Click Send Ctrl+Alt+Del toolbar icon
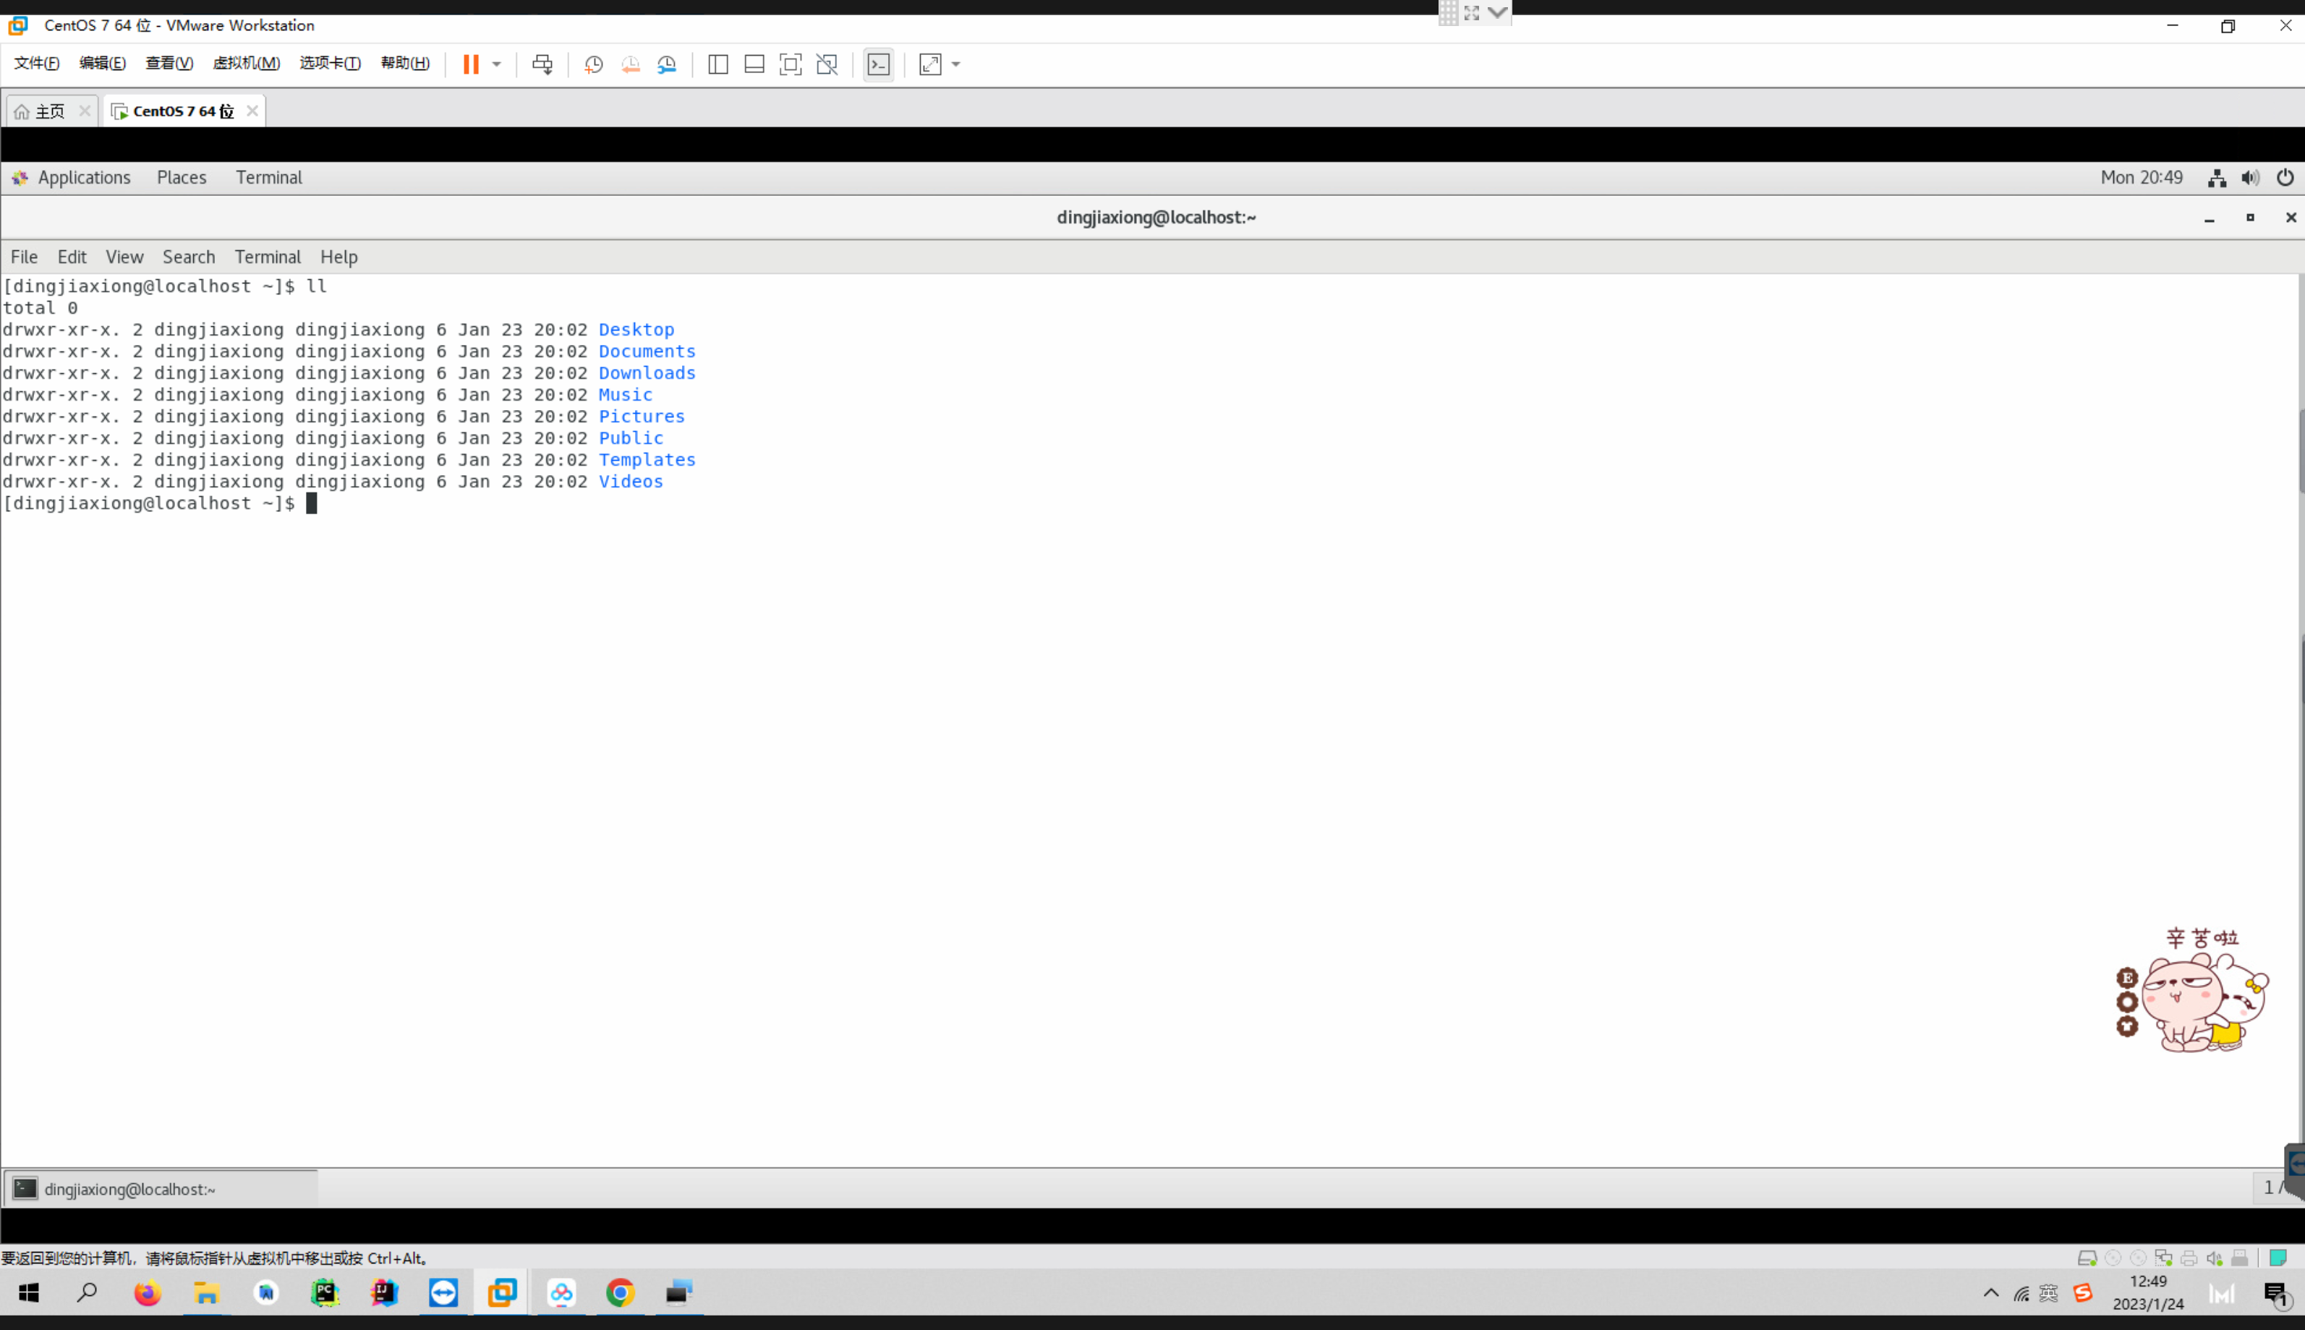The image size is (2305, 1330). click(542, 64)
